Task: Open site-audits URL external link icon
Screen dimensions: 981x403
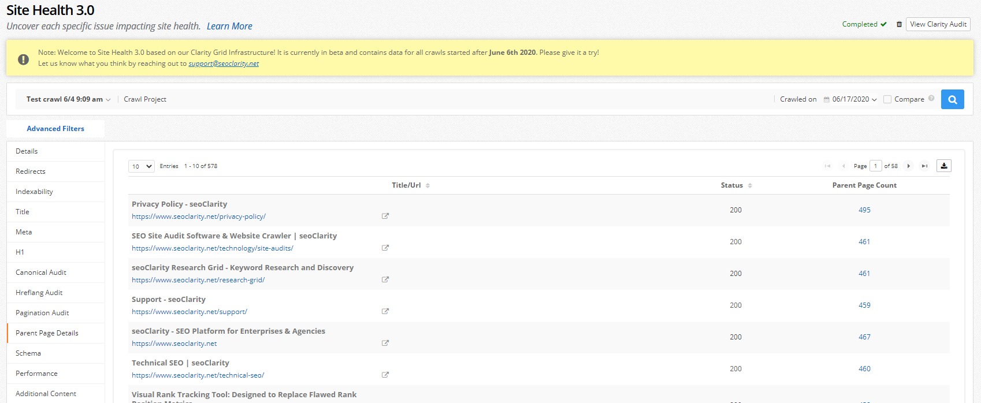Action: [x=385, y=248]
